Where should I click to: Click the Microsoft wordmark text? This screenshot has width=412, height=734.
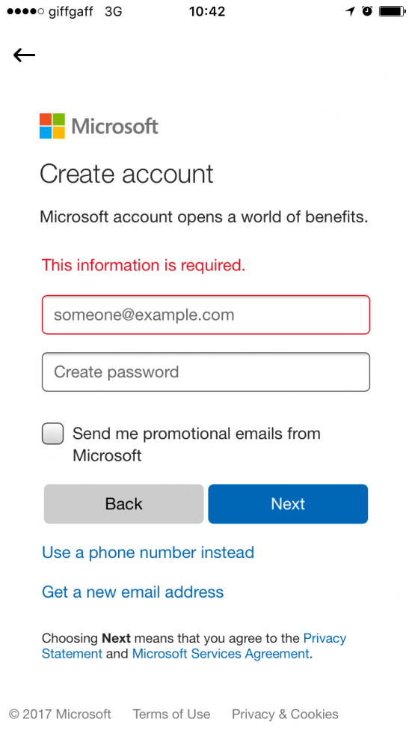[115, 127]
